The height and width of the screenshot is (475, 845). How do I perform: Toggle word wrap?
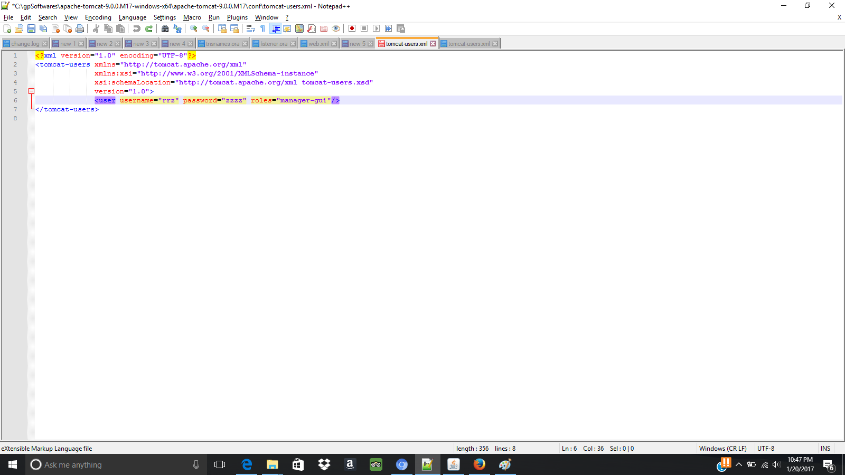pos(250,28)
